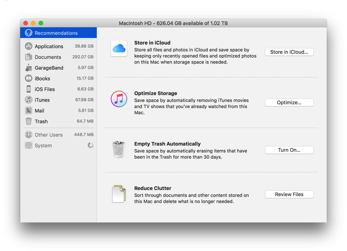This screenshot has width=347, height=251.
Task: Click the Recommendations lightbulb icon
Action: (x=28, y=33)
